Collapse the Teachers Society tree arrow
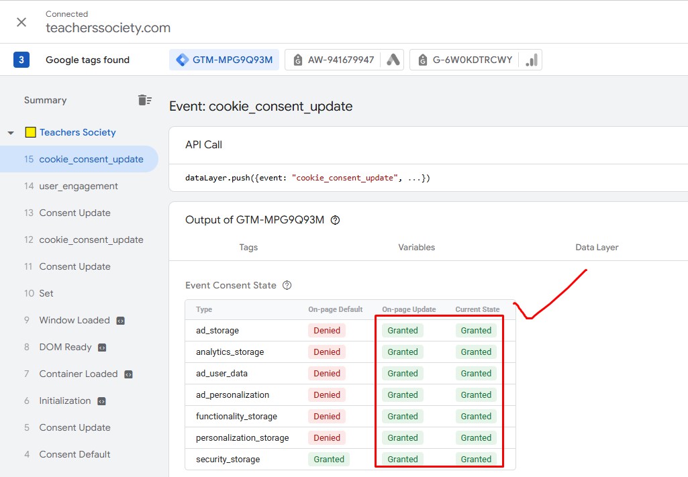The width and height of the screenshot is (688, 477). click(x=11, y=133)
